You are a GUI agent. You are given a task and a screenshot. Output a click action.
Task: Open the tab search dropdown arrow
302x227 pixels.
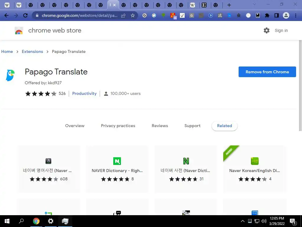pyautogui.click(x=254, y=4)
